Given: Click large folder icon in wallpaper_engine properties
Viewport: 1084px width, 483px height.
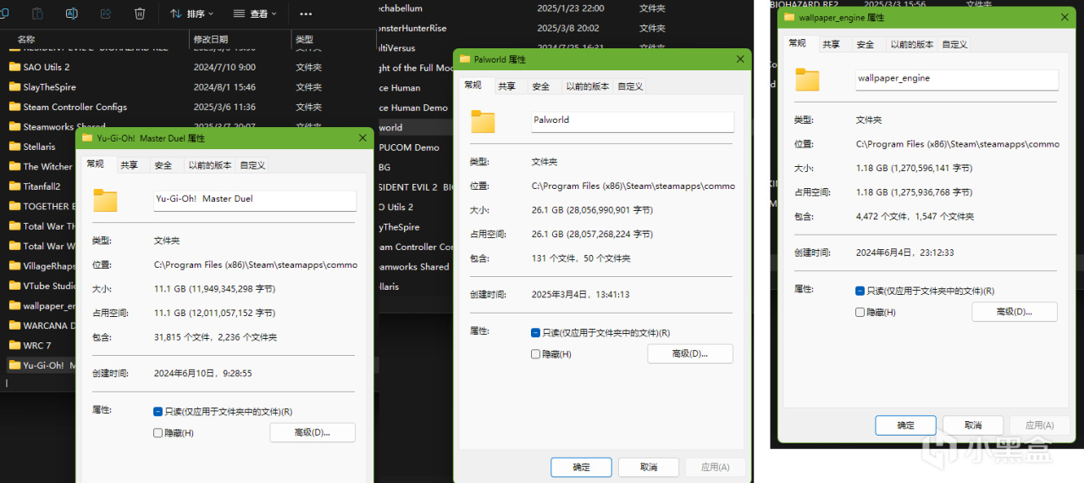Looking at the screenshot, I should coord(807,80).
